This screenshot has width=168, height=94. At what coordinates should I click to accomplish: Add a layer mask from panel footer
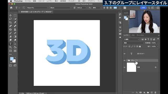pos(140,92)
